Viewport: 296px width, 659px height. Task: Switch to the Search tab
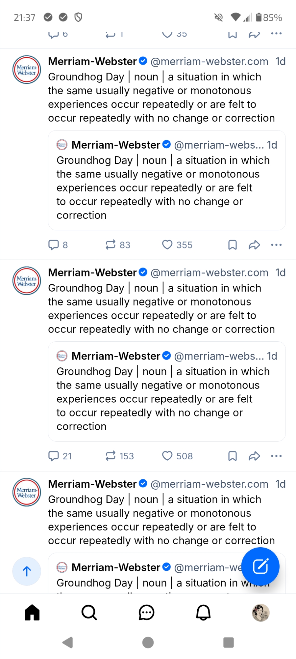click(89, 613)
